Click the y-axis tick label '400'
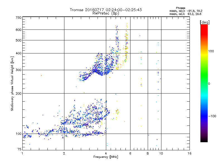This screenshot has height=167, width=223. pyautogui.click(x=18, y=53)
